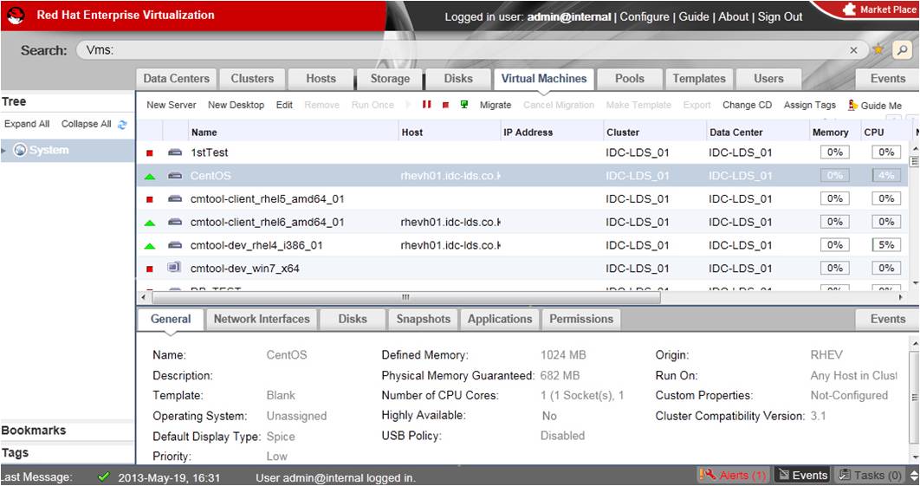This screenshot has width=920, height=486.
Task: Expand the System tree node arrow
Action: coord(4,151)
